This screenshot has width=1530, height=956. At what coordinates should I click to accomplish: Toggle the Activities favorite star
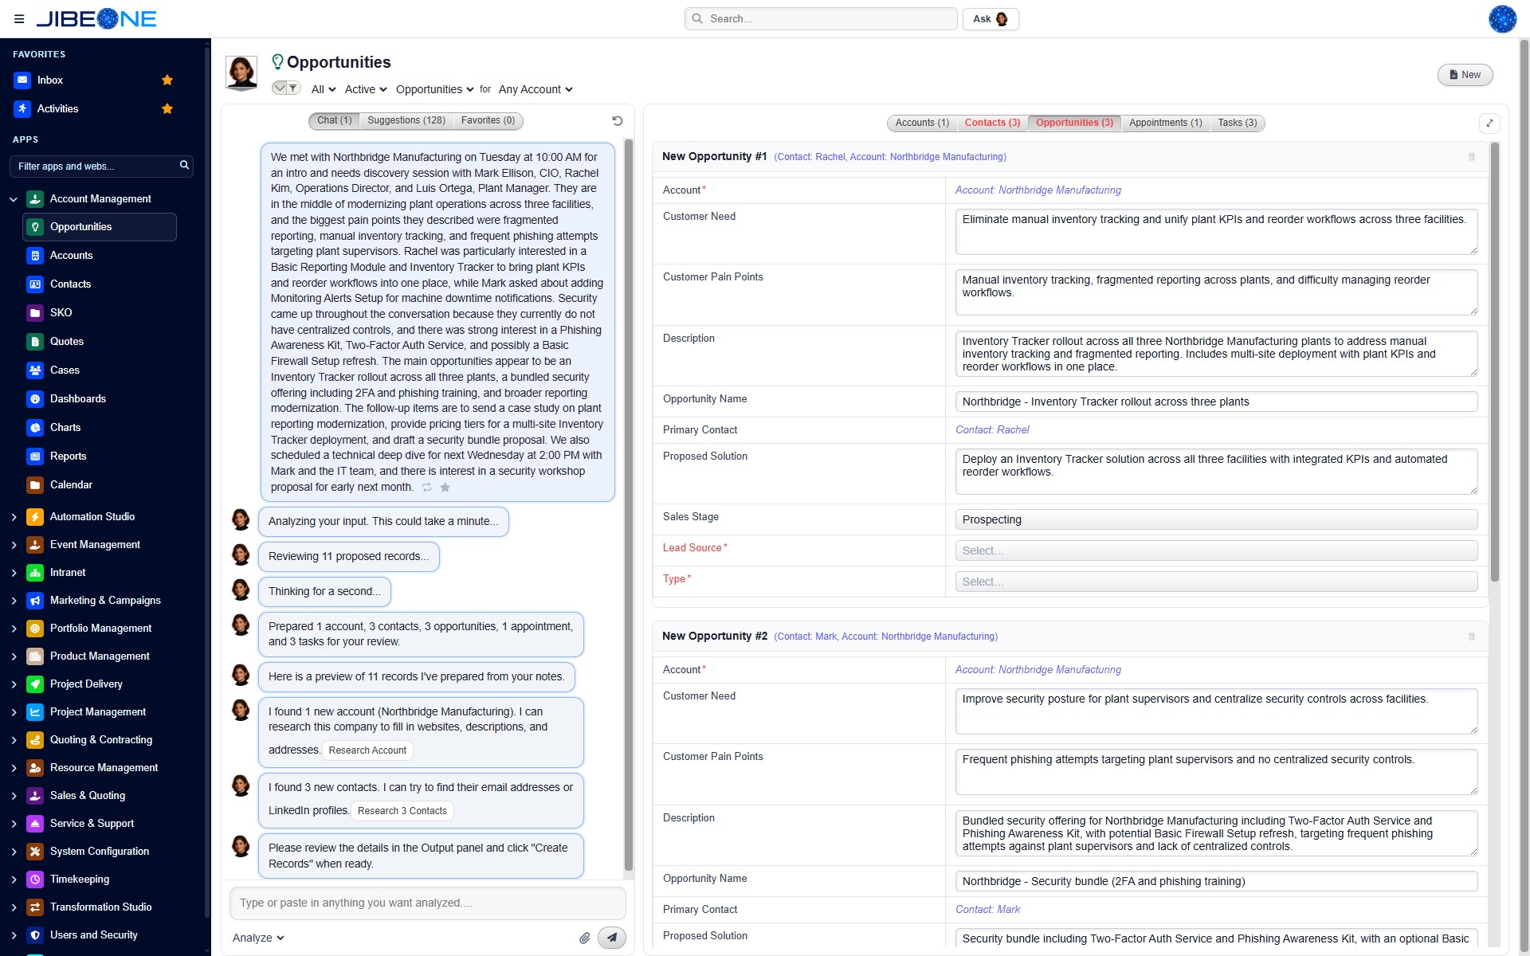(167, 108)
